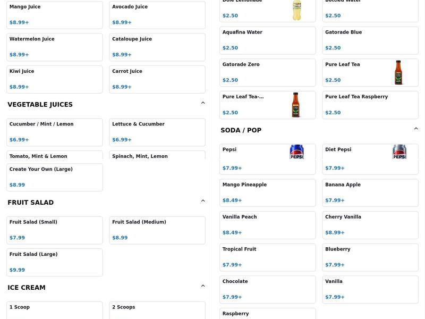Screen dimensions: 425x319
Task: Choose the Cucumber / Mint / Lemon juice
Action: click(x=54, y=132)
